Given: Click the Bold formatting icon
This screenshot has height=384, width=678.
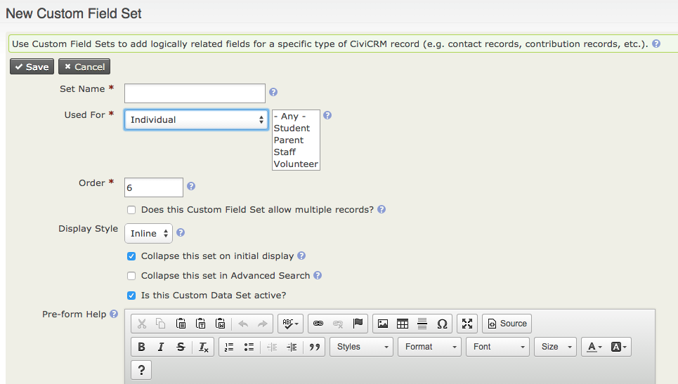Looking at the screenshot, I should coord(141,347).
